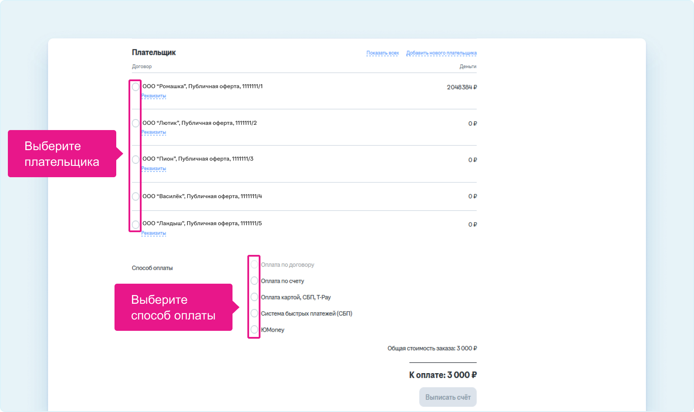Open Реквизиты link under ООО "Ромашка"
The image size is (694, 412).
point(154,96)
